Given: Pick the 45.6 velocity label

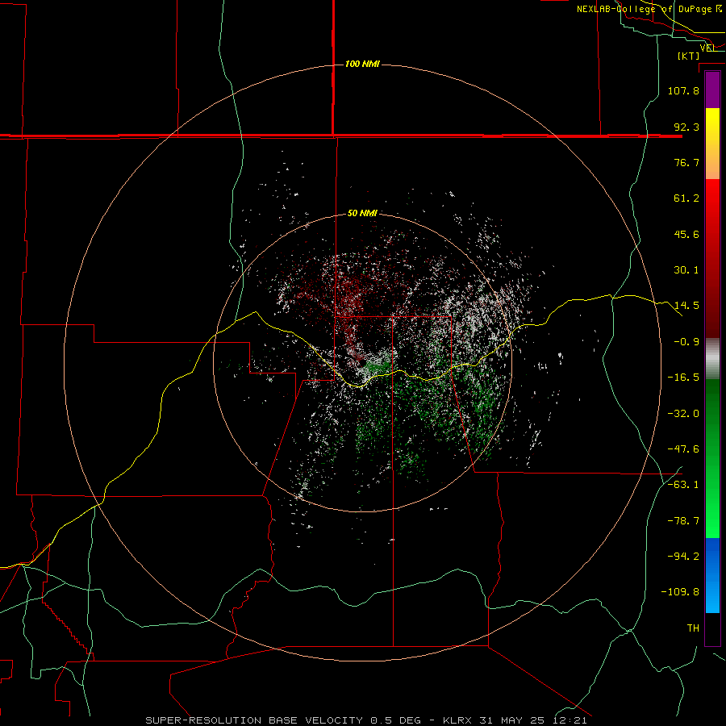Looking at the screenshot, I should pos(686,234).
